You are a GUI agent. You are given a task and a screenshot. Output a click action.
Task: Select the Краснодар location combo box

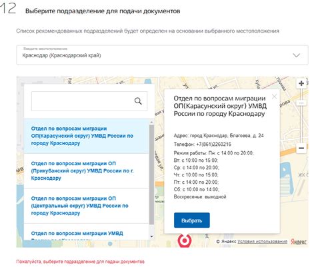162,55
